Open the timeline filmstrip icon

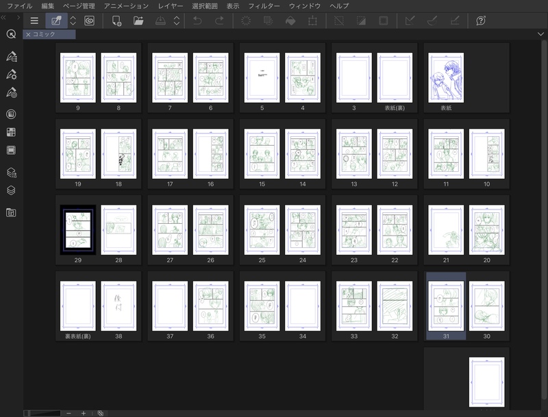click(x=11, y=150)
